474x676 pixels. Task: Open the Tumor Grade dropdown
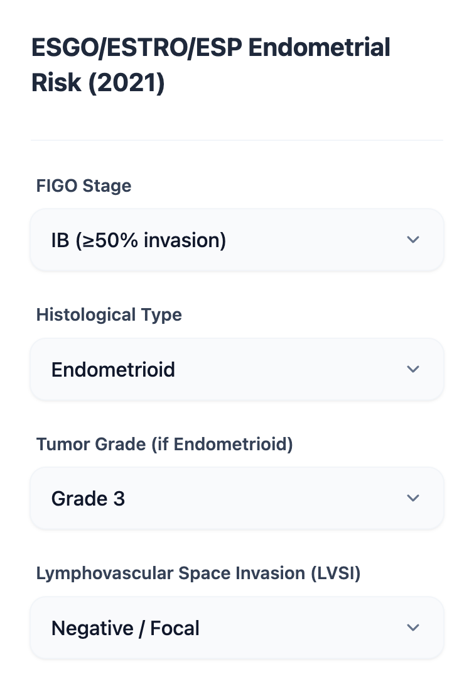[x=237, y=498]
